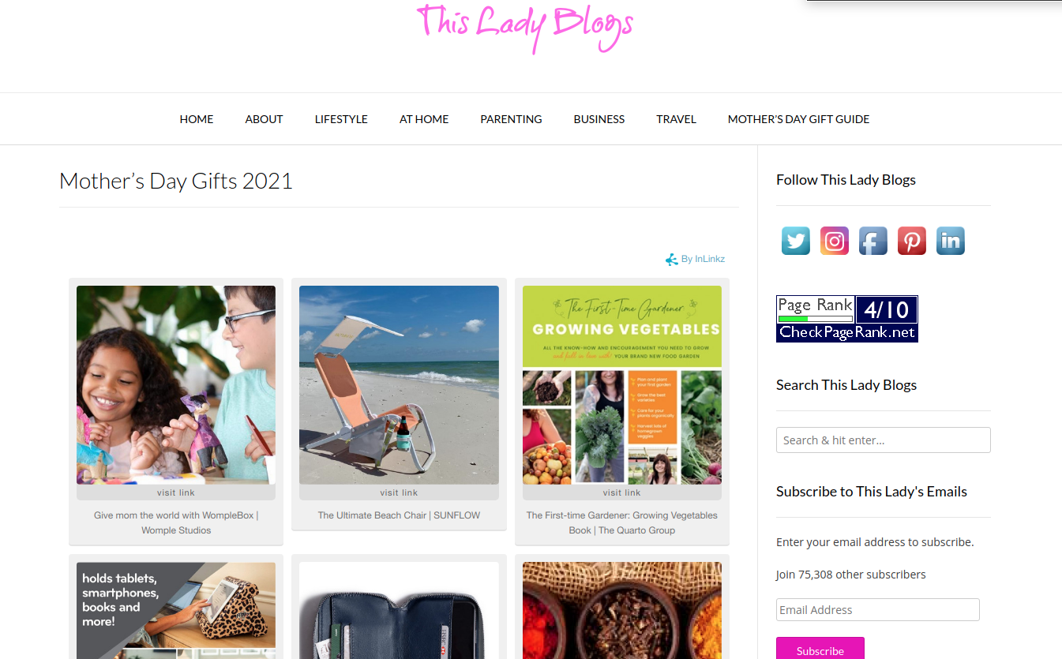
Task: Select the Parenting menu item
Action: pyautogui.click(x=511, y=119)
